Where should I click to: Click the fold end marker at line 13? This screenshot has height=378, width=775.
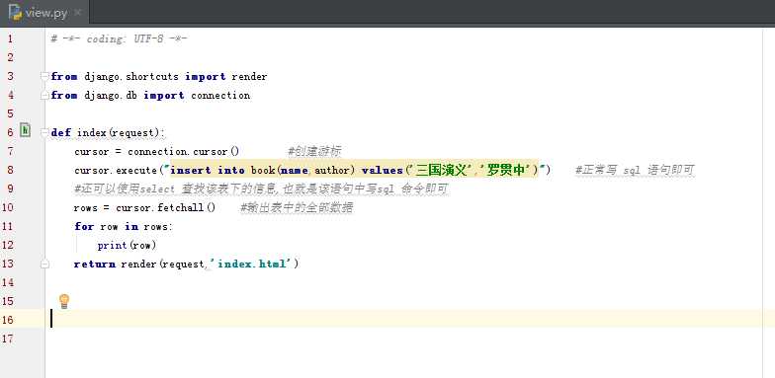click(x=45, y=265)
